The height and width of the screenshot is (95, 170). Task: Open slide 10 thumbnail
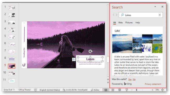point(11,73)
